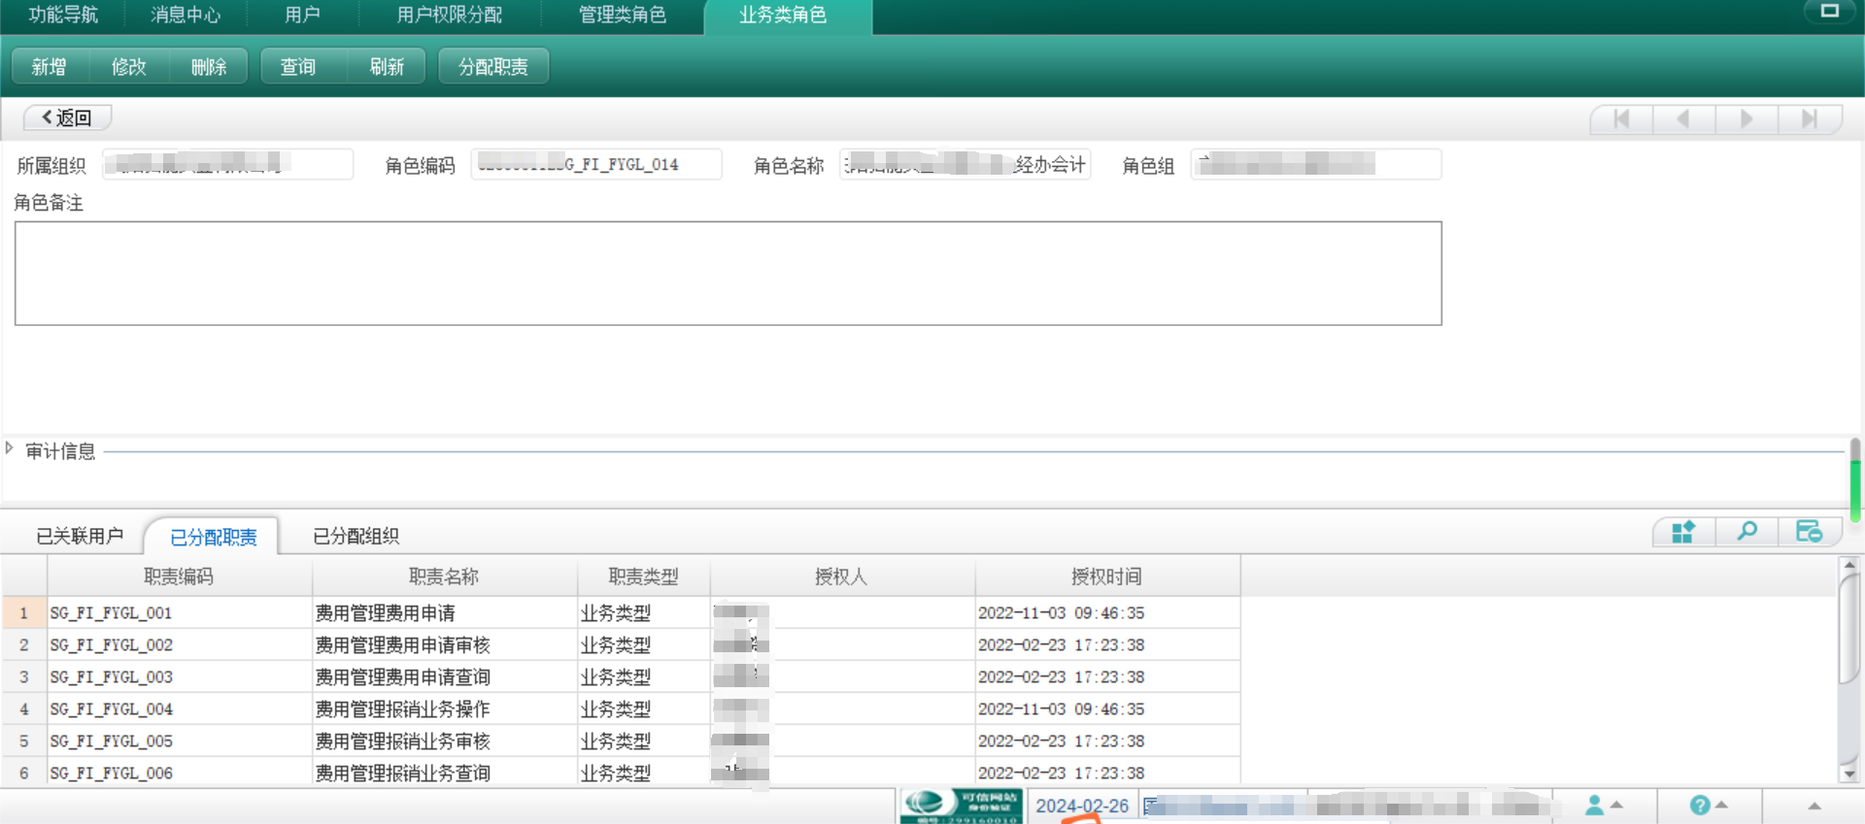Switch to the 用户 tab
This screenshot has height=824, width=1865.
[302, 16]
